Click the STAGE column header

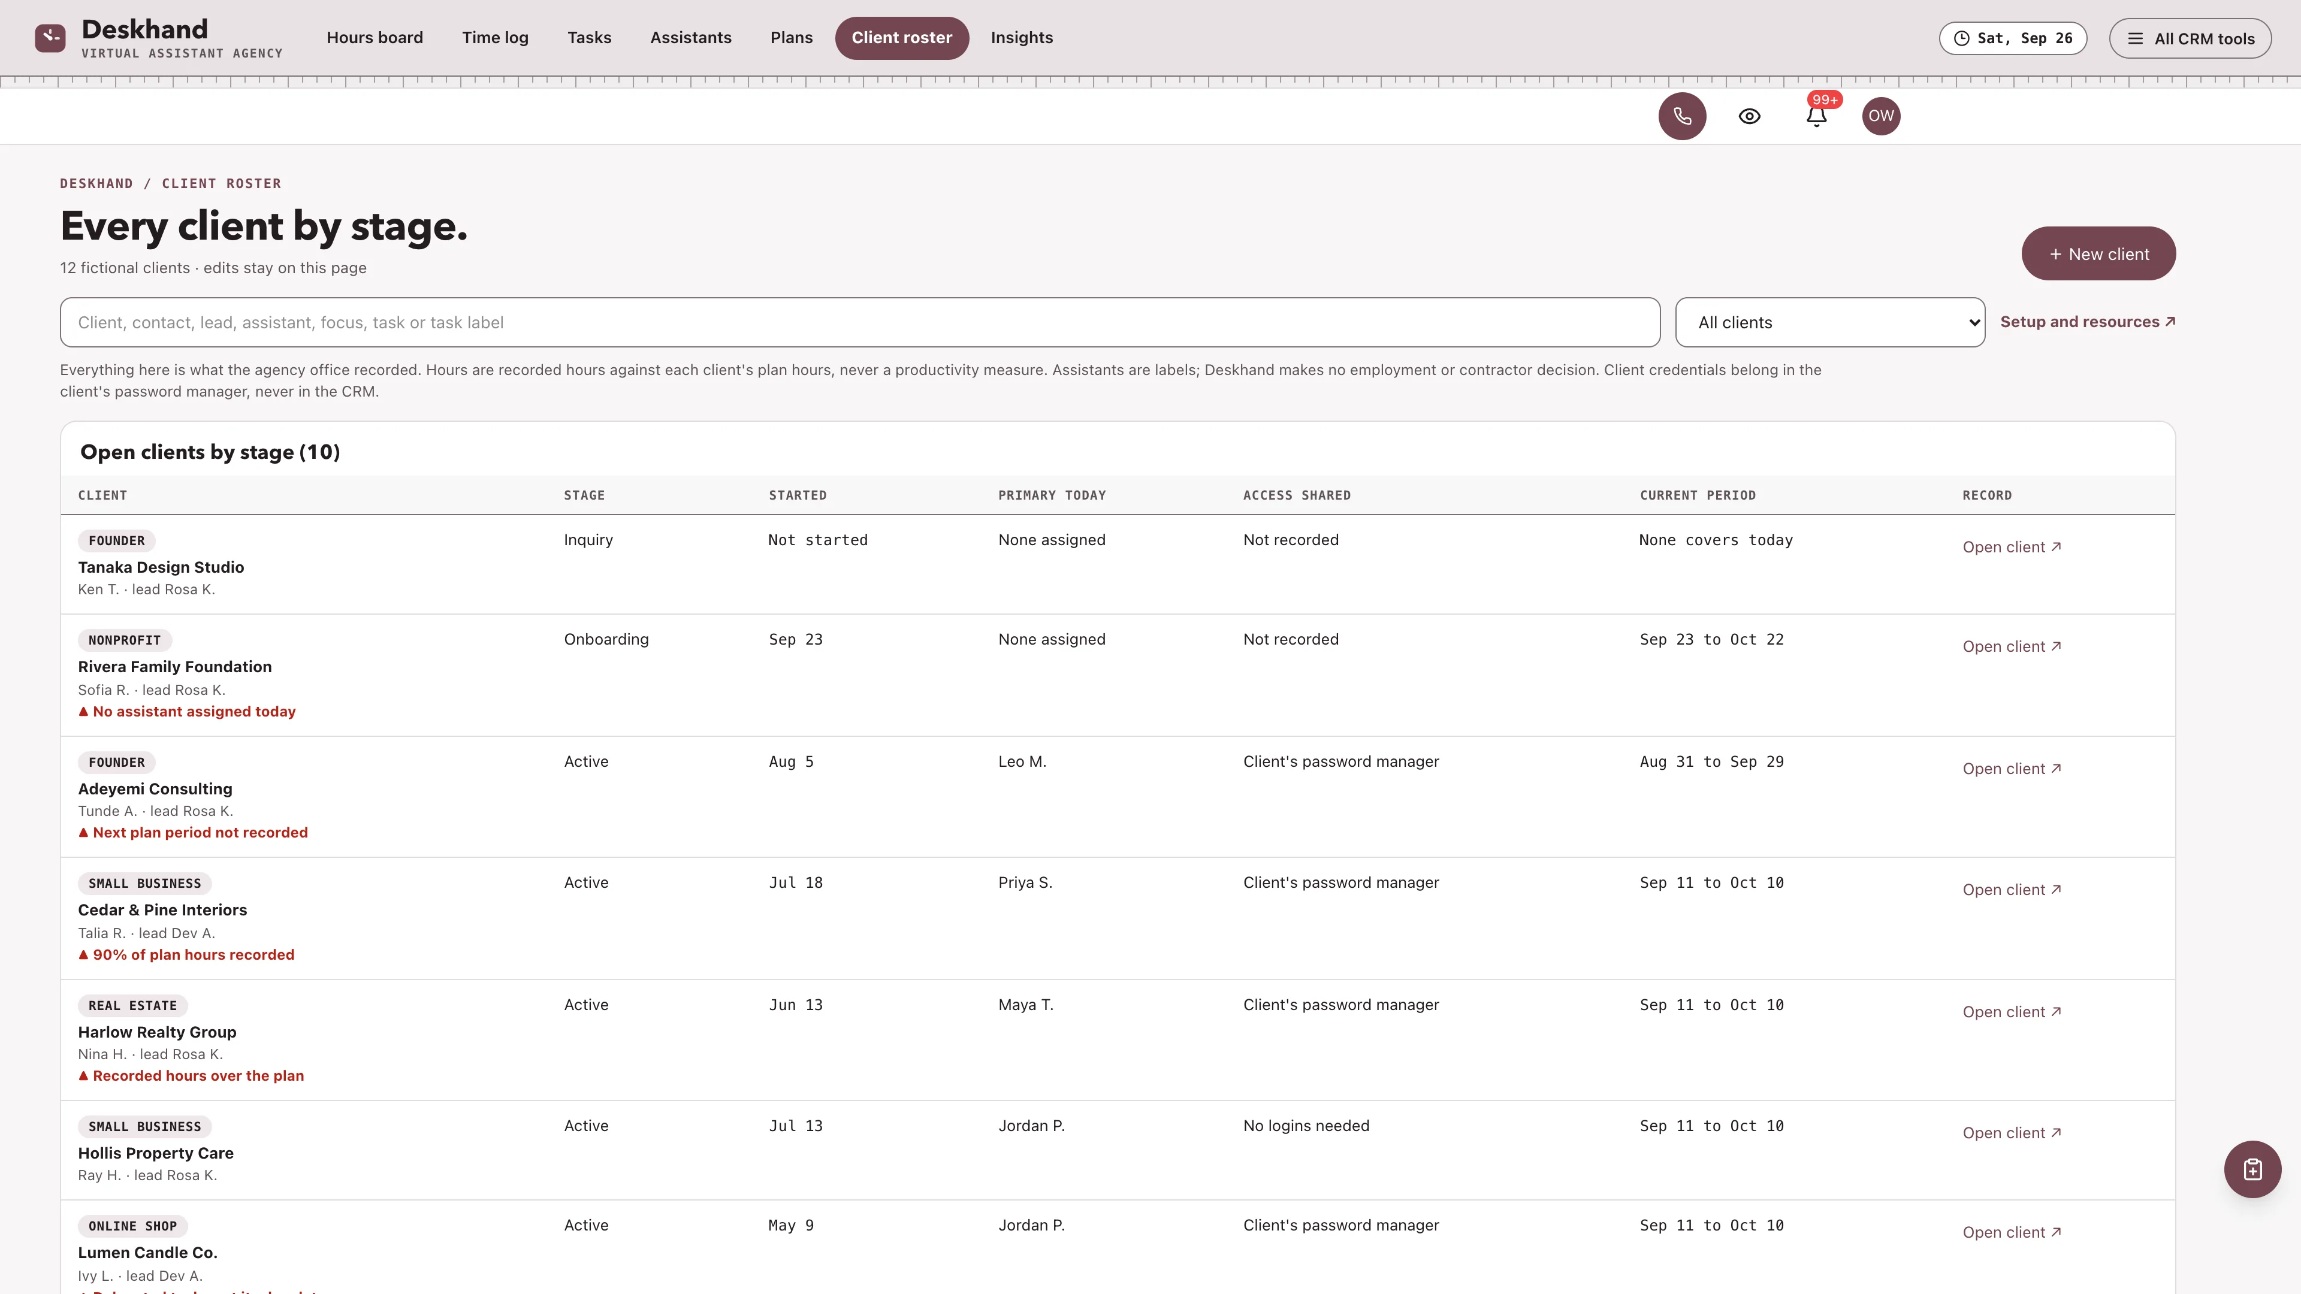point(584,495)
